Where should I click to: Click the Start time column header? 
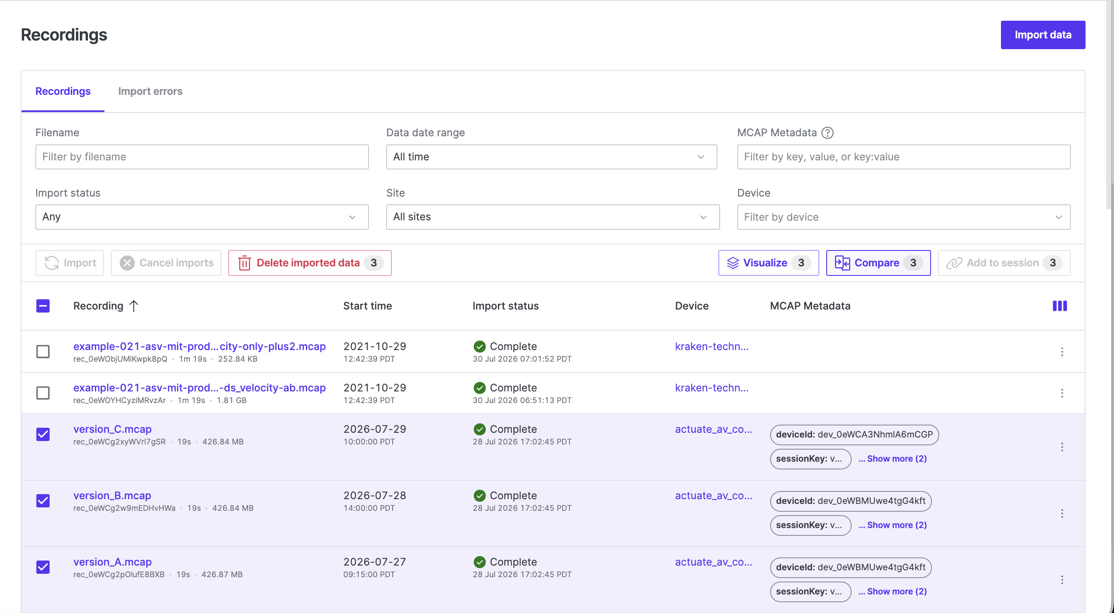coord(368,306)
